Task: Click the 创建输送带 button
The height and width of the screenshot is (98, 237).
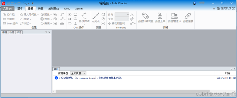Action: click(174, 18)
